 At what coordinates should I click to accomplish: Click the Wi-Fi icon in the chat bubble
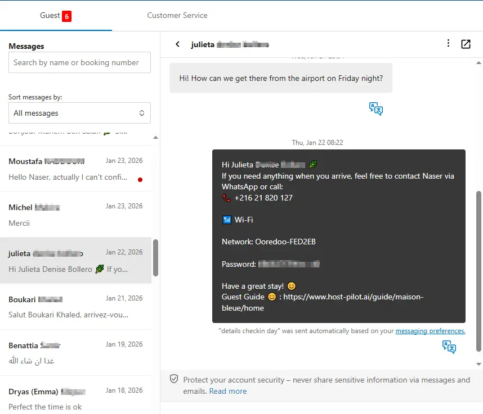point(226,220)
